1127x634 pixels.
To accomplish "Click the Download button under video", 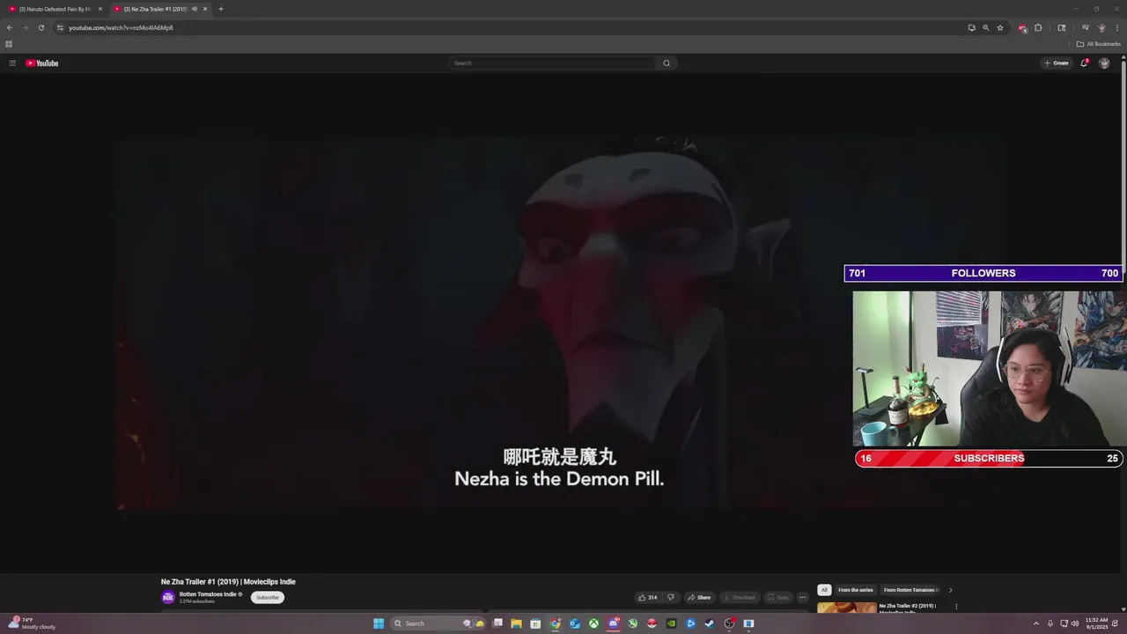I will click(740, 597).
